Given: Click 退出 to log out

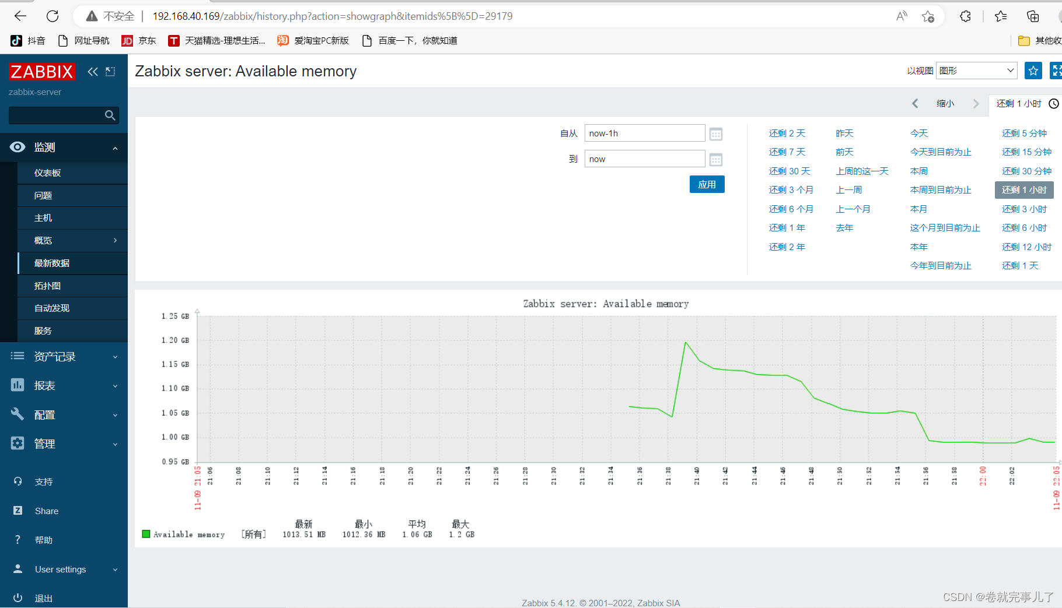Looking at the screenshot, I should [43, 599].
